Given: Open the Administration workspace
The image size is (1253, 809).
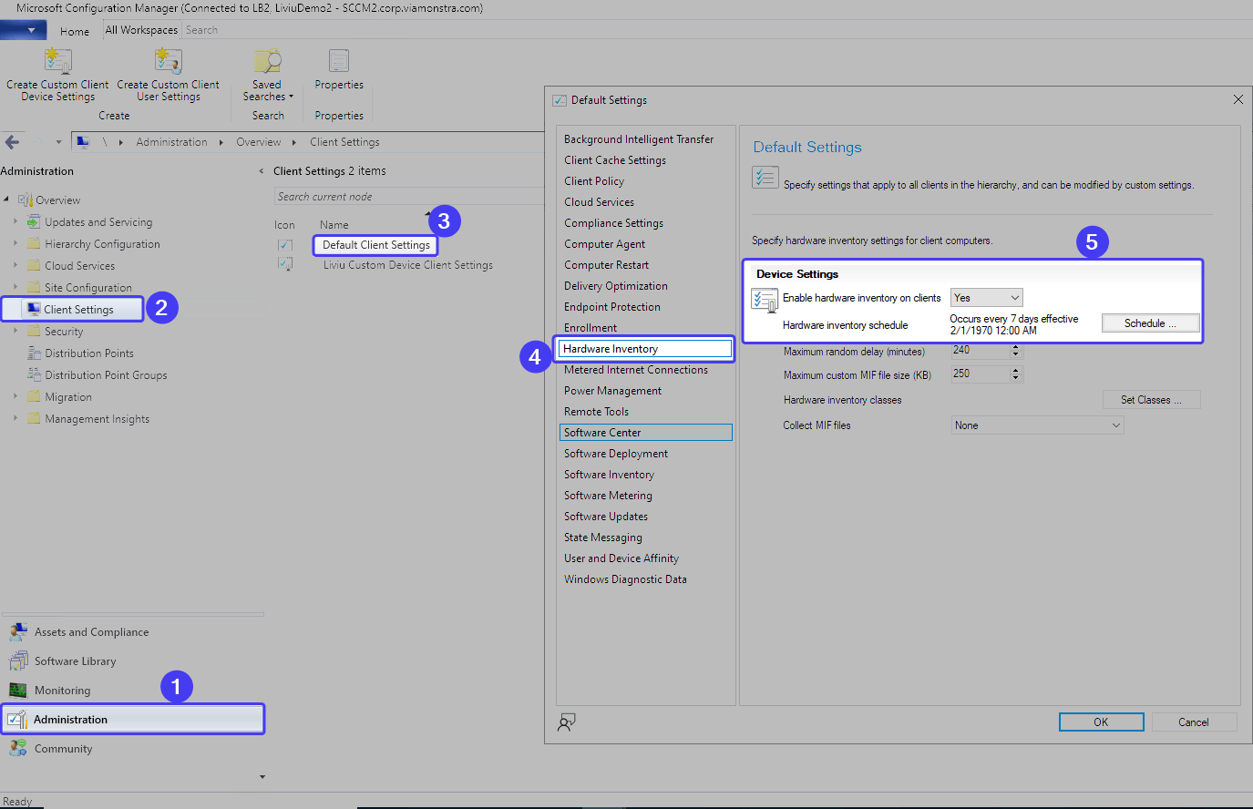Looking at the screenshot, I should [x=133, y=720].
